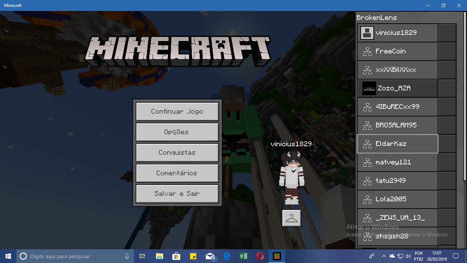Open Microsoft Store from the taskbar
This screenshot has height=263, width=467.
pos(176,256)
